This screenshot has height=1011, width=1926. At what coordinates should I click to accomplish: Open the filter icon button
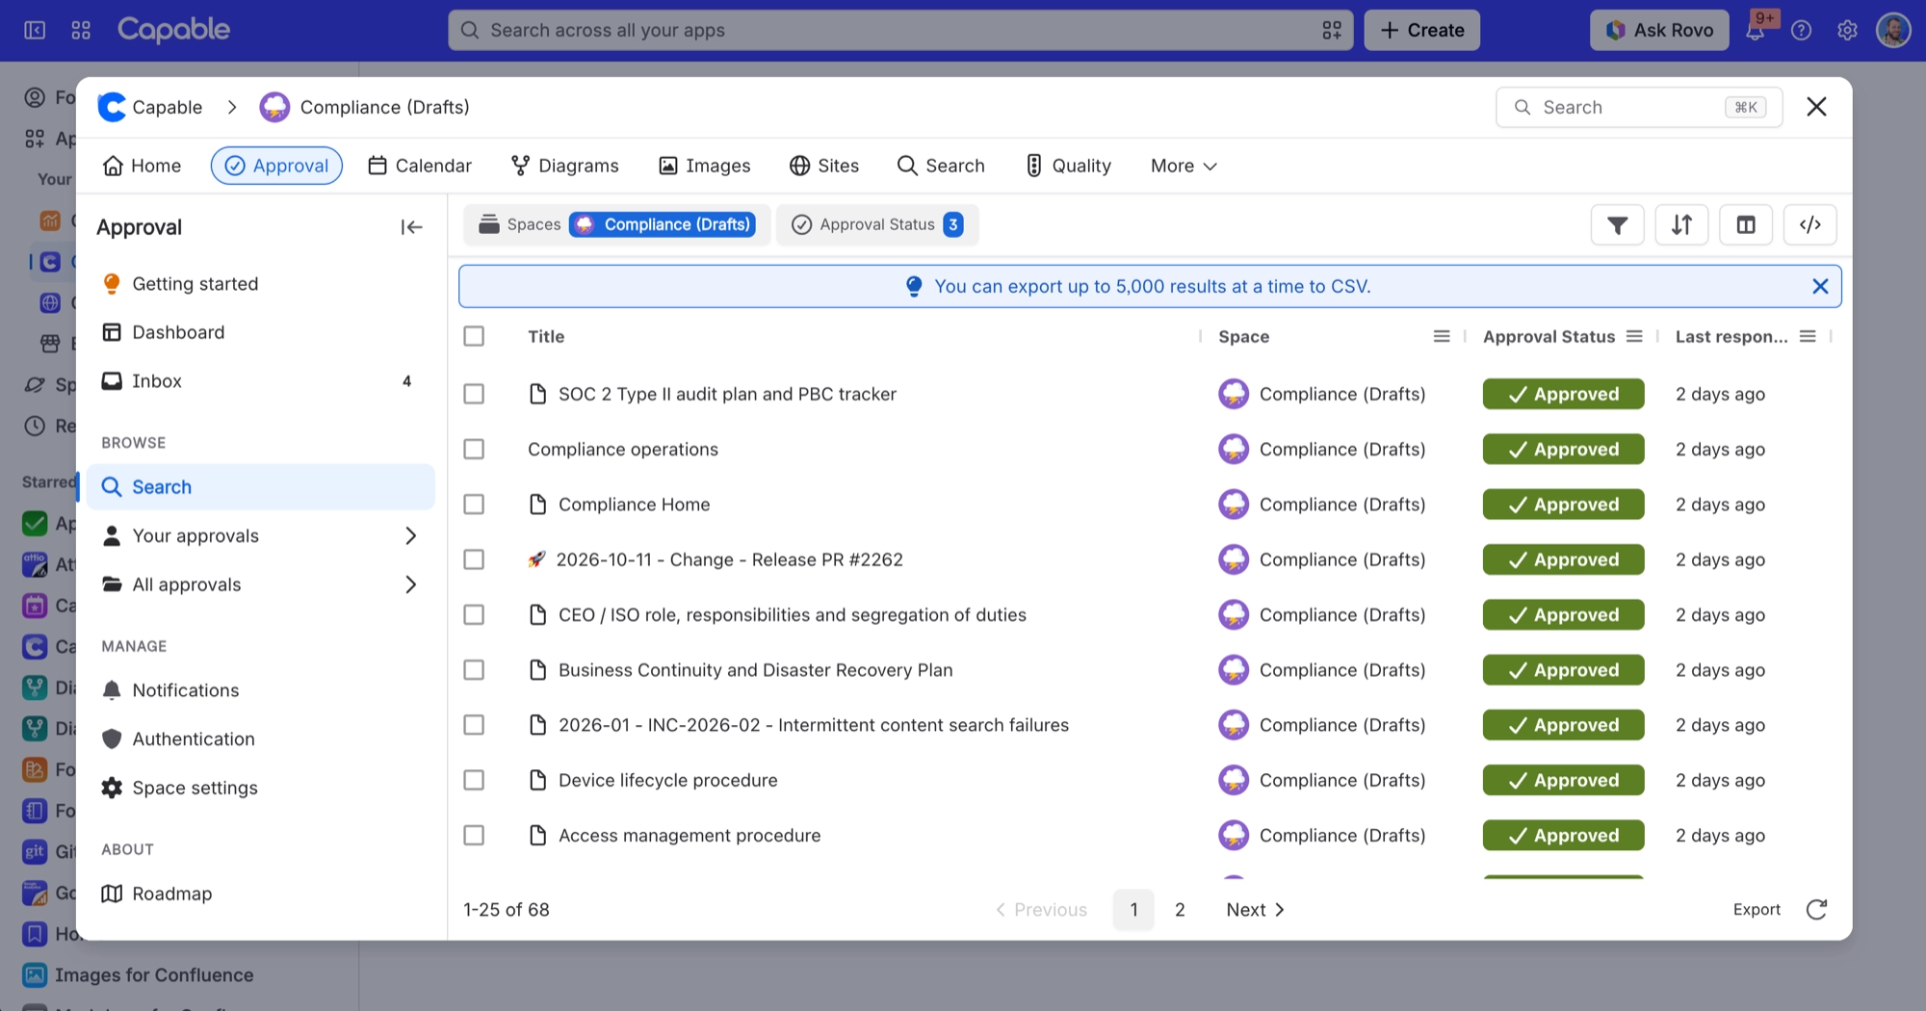1617,225
